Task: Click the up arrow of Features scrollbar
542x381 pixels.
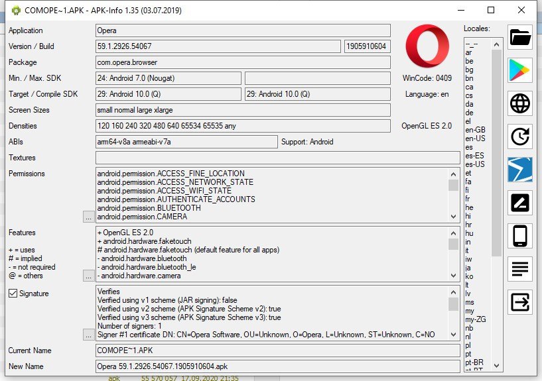Action: [x=453, y=233]
